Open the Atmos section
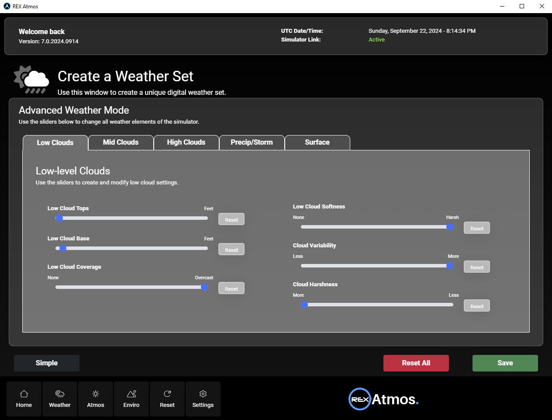The height and width of the screenshot is (420, 552). click(x=95, y=399)
